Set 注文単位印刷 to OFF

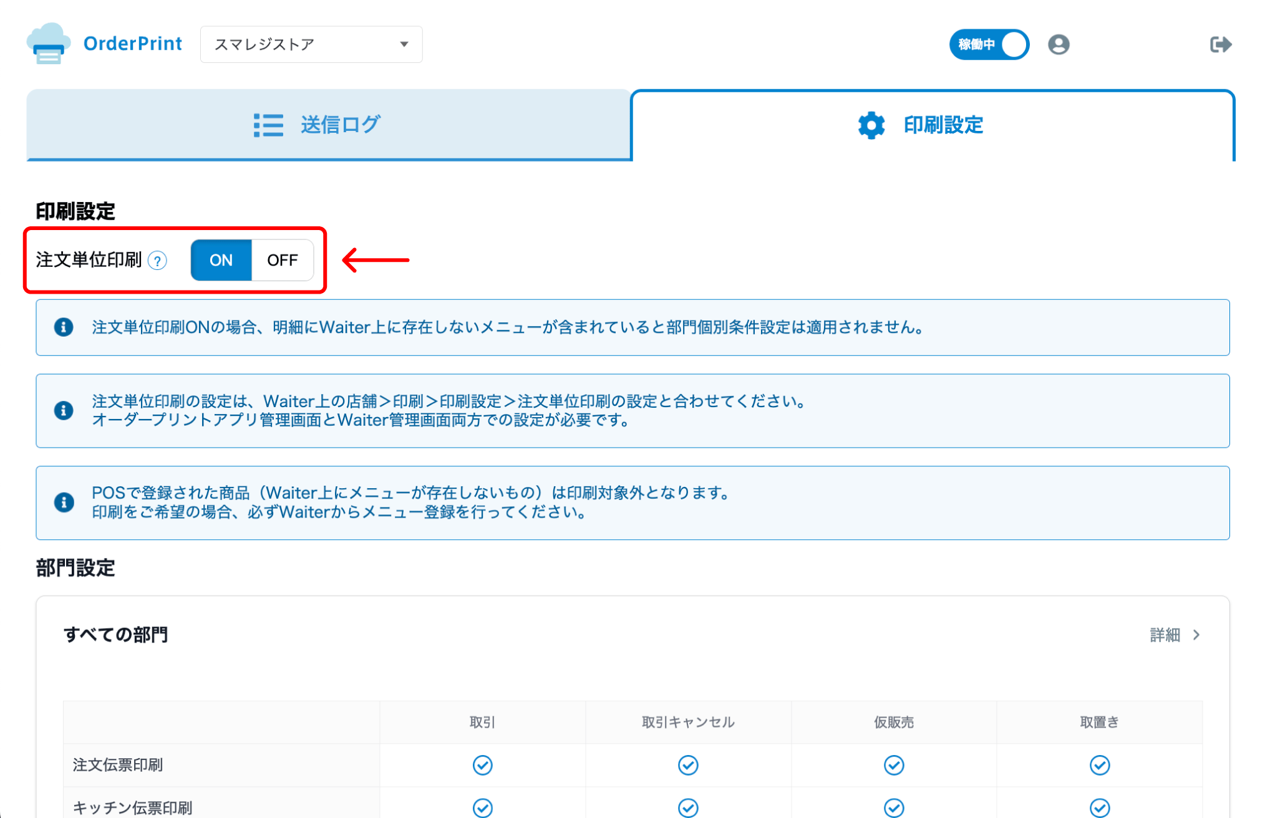[x=282, y=260]
